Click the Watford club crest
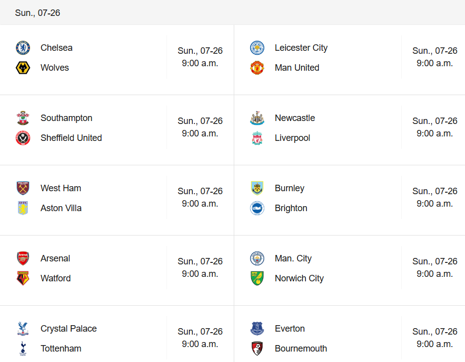The image size is (465, 362). click(x=23, y=278)
